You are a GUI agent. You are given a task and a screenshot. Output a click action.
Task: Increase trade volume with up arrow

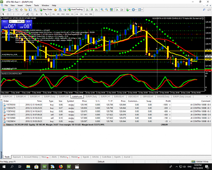click(23, 21)
